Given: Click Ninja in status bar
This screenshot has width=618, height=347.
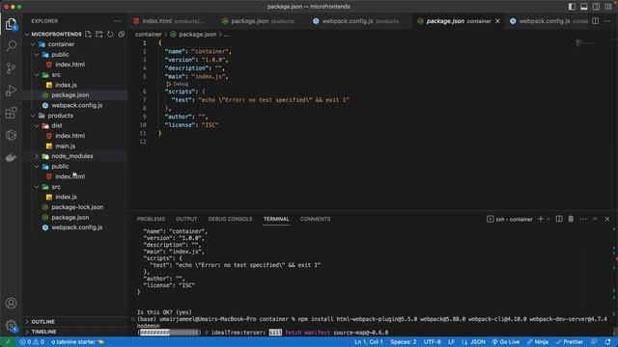Looking at the screenshot, I should point(538,342).
